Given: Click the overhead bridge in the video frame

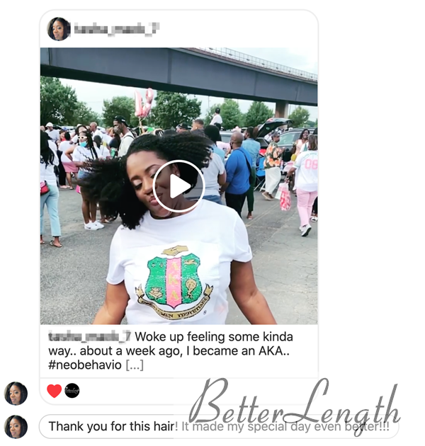Looking at the screenshot, I should [x=178, y=76].
